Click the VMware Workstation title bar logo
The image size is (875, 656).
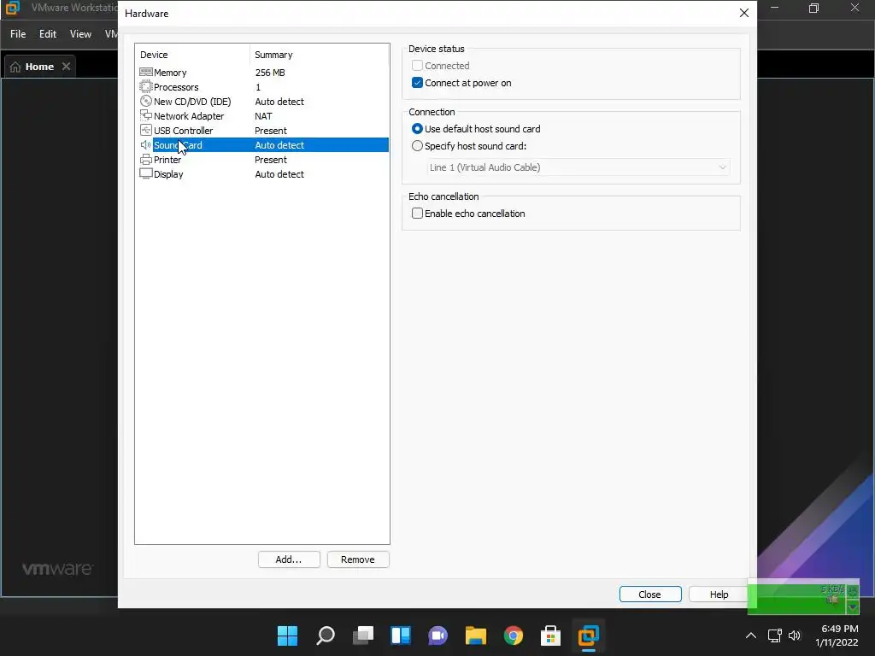coord(12,8)
